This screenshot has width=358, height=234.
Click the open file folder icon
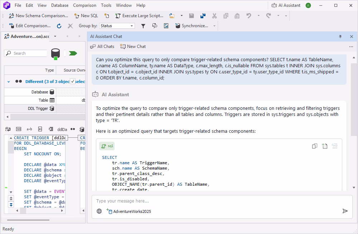click(x=172, y=16)
